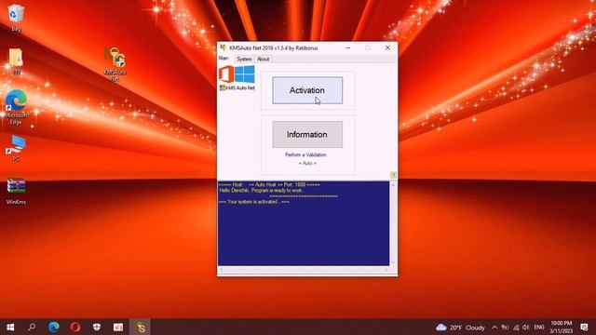Click the KMSAuto taskbar button
The width and height of the screenshot is (596, 335).
tap(141, 327)
